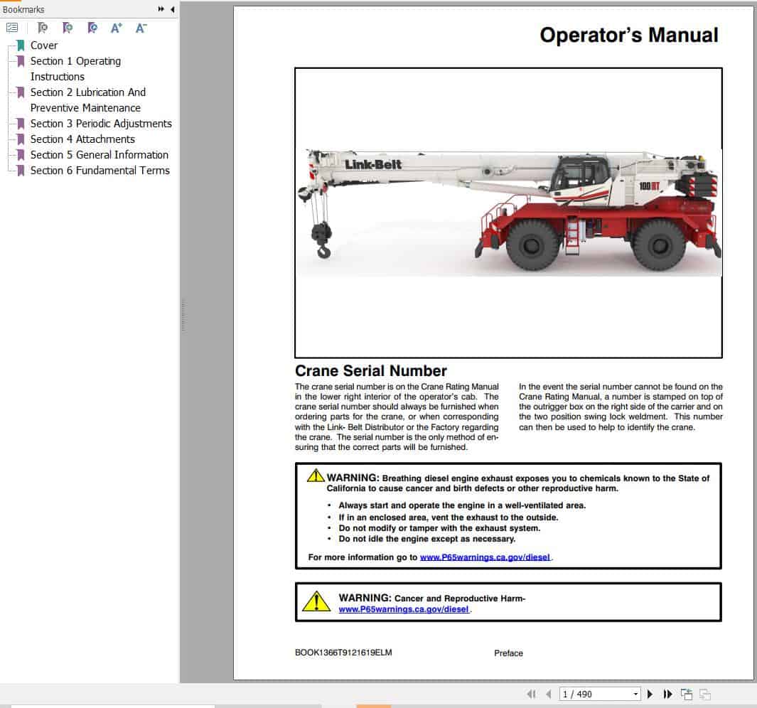Increase bookmark text size with A+ icon

coord(116,28)
